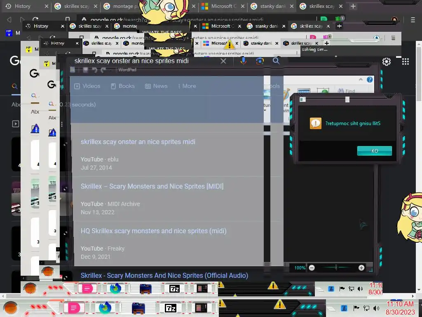
Task: Open profile avatar in outermost browser toolbar
Action: coord(394,19)
